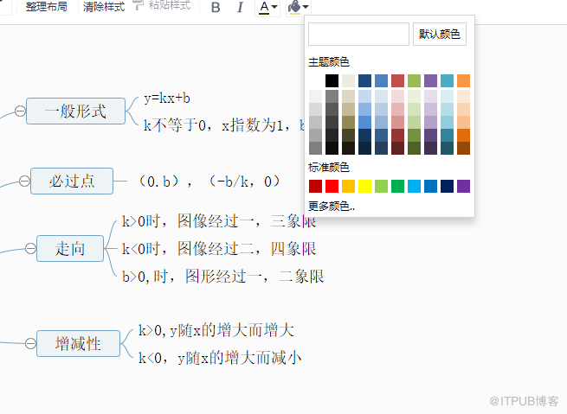Collapse the 增减性 node branch
This screenshot has width=567, height=414.
[30, 343]
